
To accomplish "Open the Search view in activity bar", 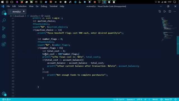I will (4, 20).
